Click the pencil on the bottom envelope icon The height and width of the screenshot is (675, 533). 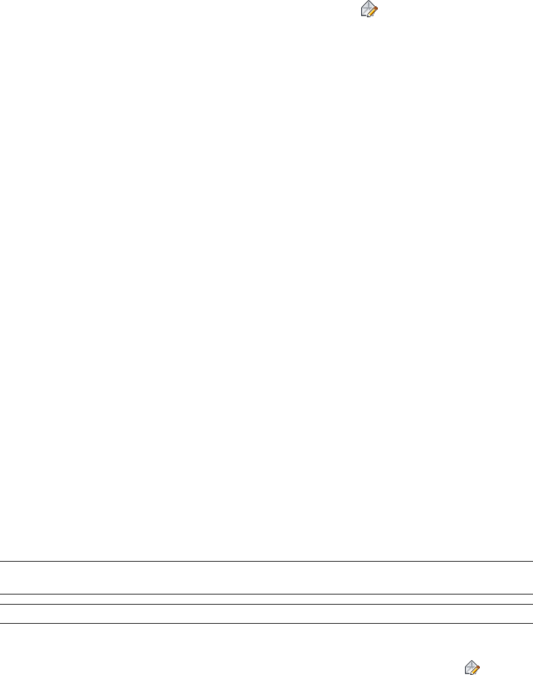click(x=475, y=670)
